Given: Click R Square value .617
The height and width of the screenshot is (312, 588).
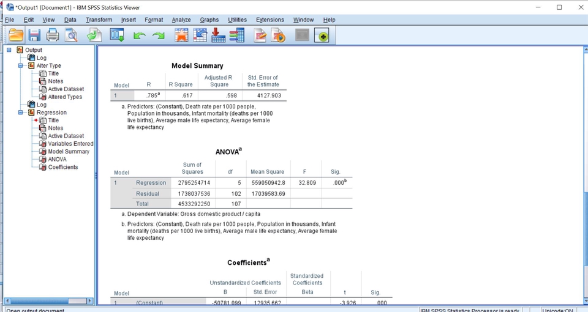Looking at the screenshot, I should coord(187,95).
